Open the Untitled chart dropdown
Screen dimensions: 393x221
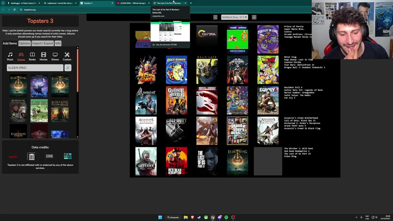click(235, 17)
